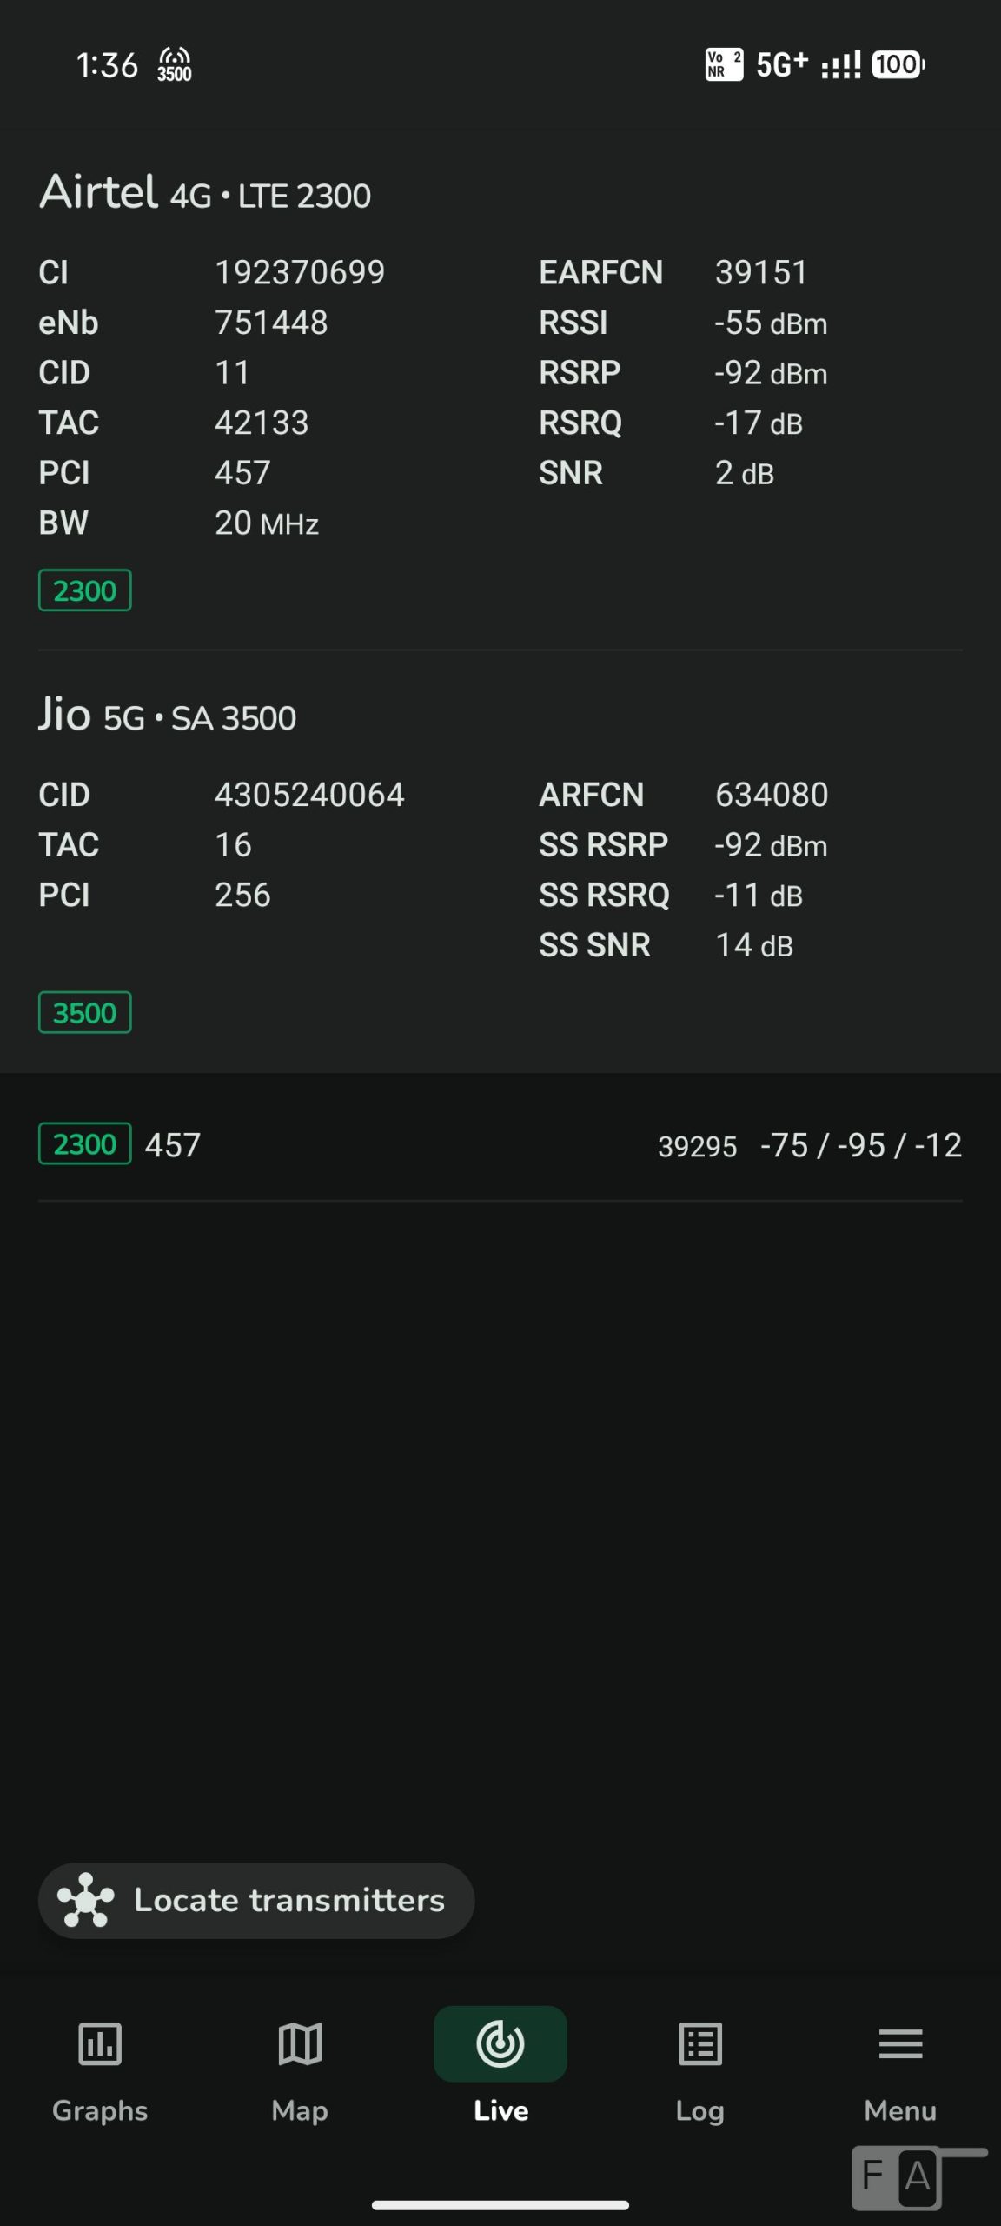Viewport: 1001px width, 2226px height.
Task: Open the Log list icon
Action: pyautogui.click(x=700, y=2043)
